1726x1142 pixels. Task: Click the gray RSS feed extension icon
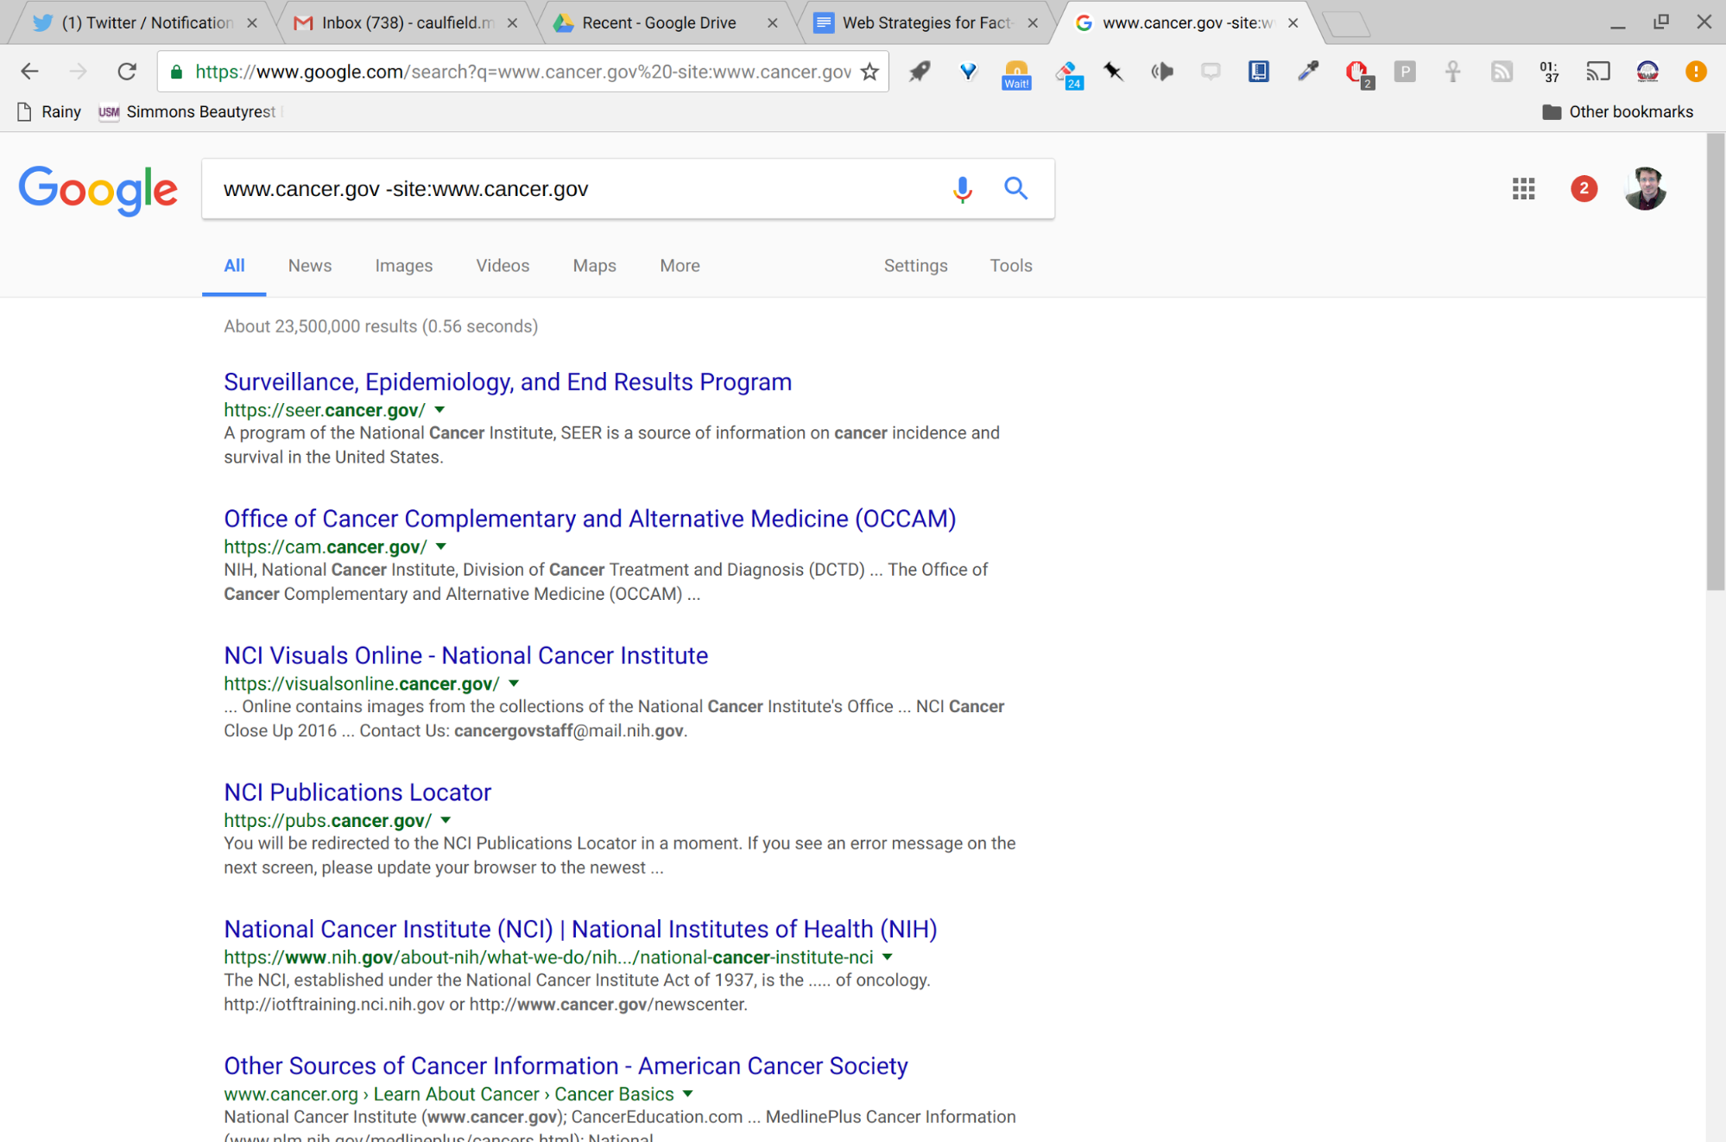click(x=1502, y=72)
